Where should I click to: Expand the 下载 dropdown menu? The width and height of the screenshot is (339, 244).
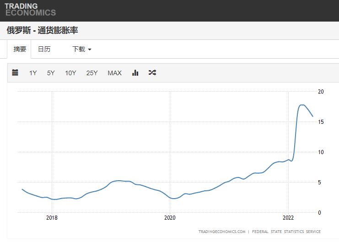pyautogui.click(x=82, y=49)
